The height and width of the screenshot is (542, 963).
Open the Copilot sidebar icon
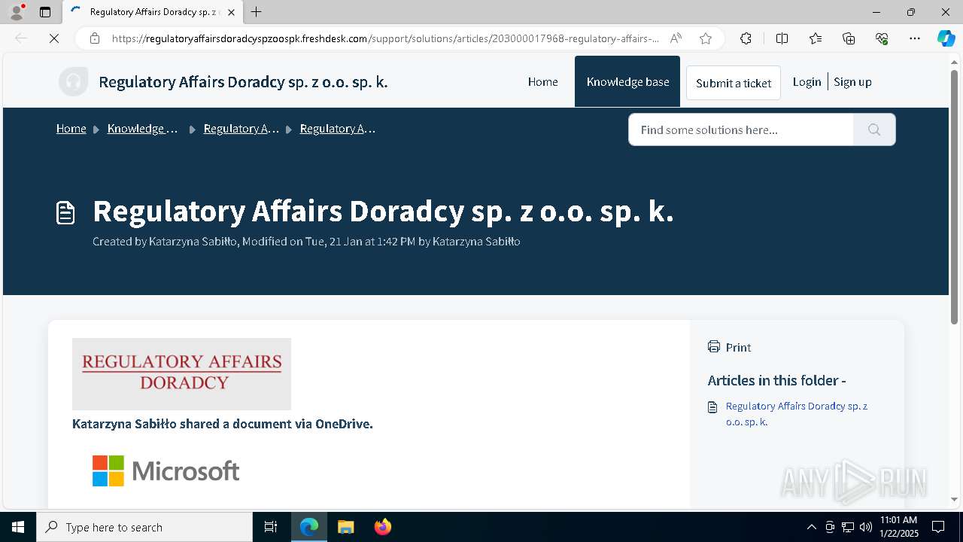click(946, 38)
